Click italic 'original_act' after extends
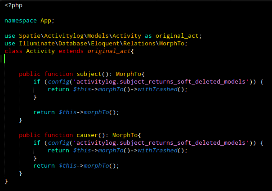 109,51
